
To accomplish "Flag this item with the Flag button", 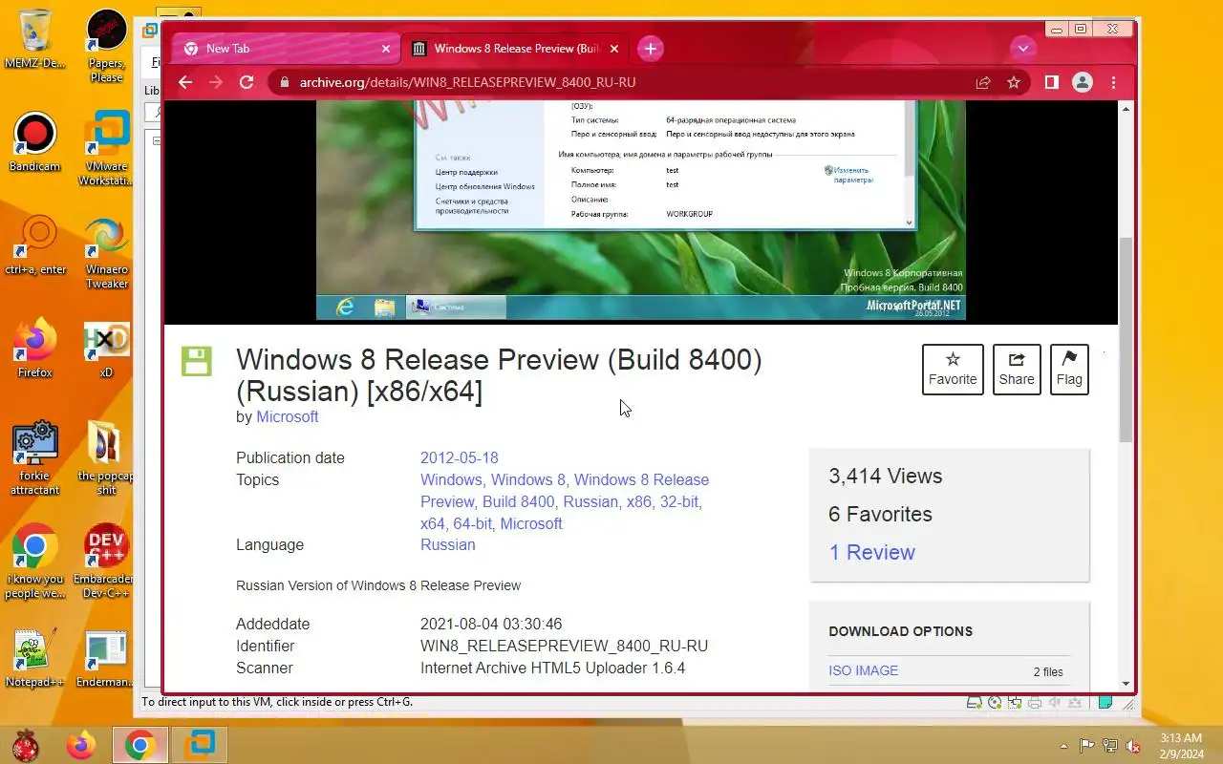I will click(x=1069, y=370).
